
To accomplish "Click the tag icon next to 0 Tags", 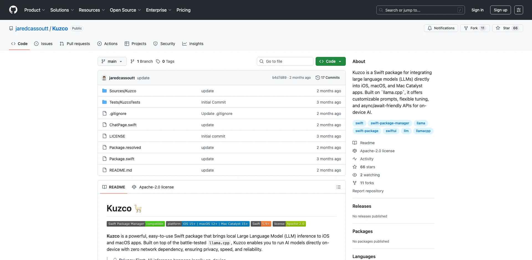I will 158,61.
